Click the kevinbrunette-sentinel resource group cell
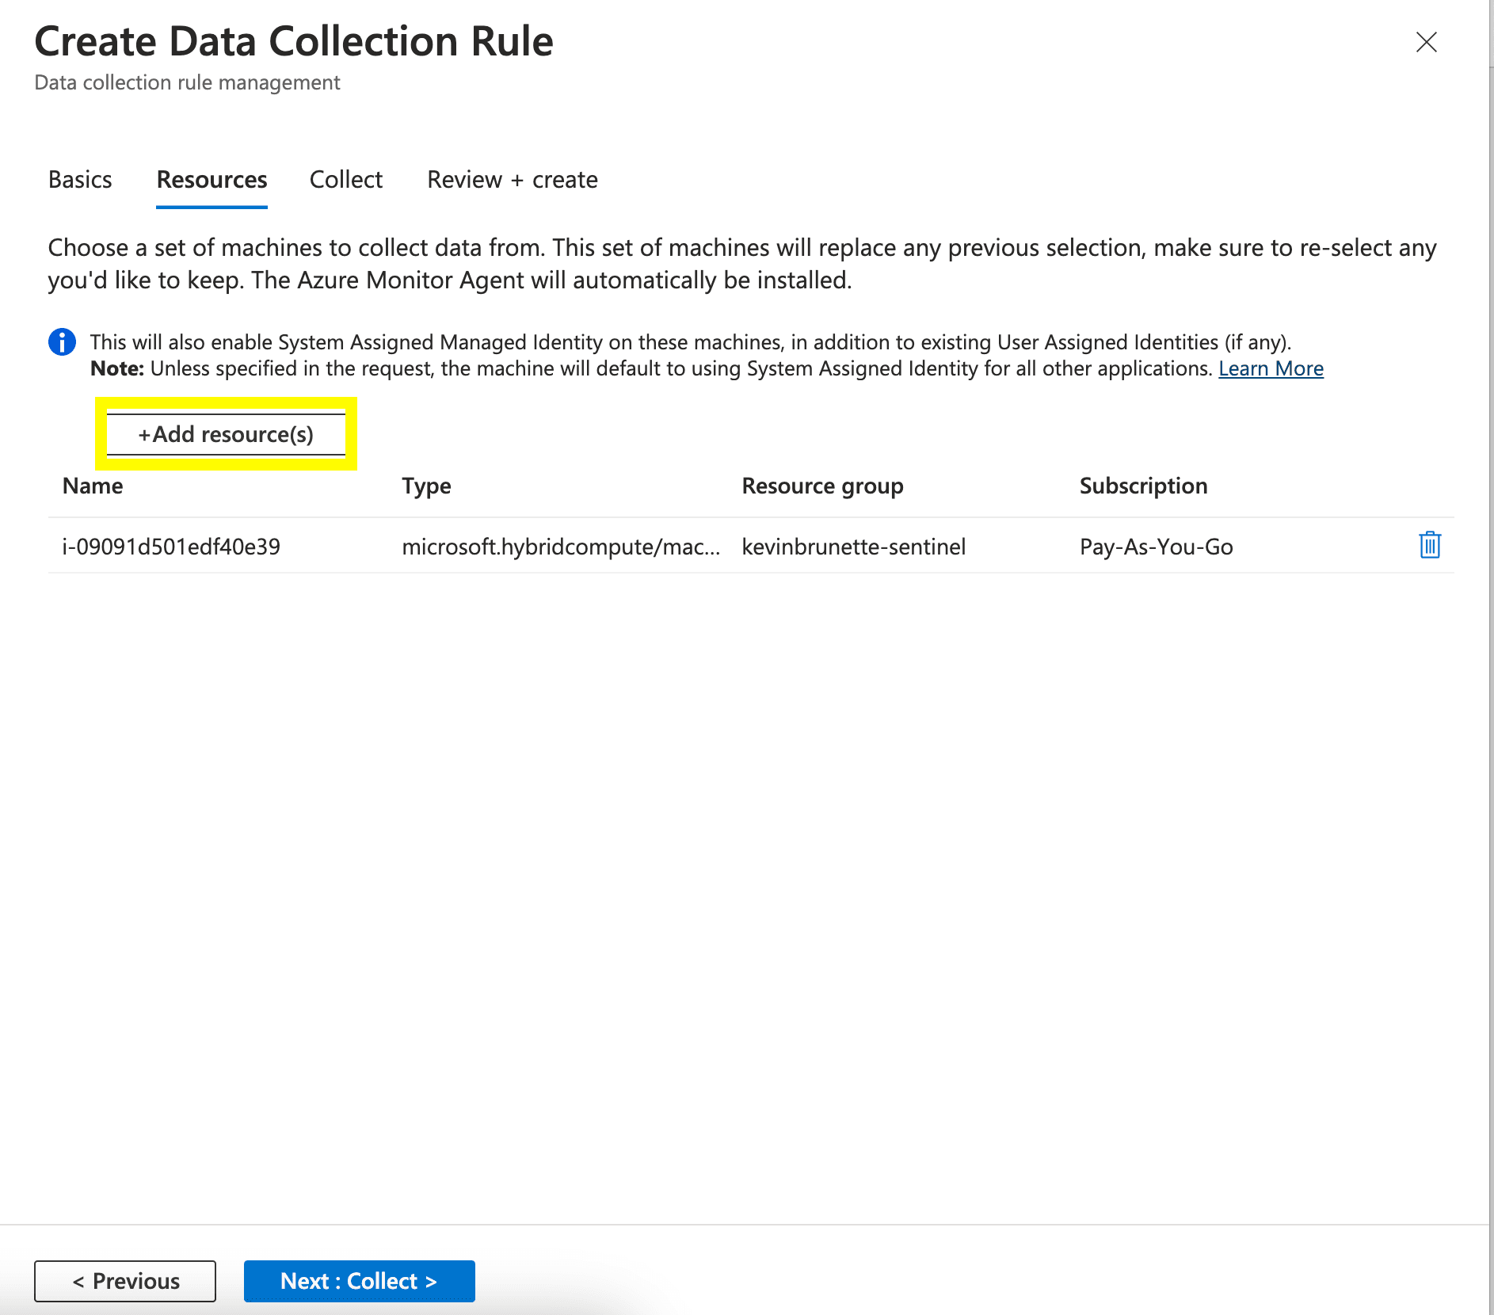This screenshot has height=1315, width=1494. click(853, 547)
